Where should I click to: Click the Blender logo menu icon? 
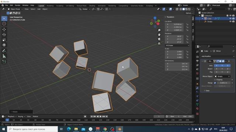(x=3, y=5)
